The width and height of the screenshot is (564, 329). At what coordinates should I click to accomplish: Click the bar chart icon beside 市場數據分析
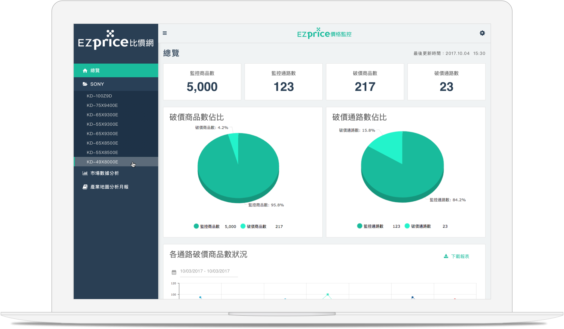[85, 173]
